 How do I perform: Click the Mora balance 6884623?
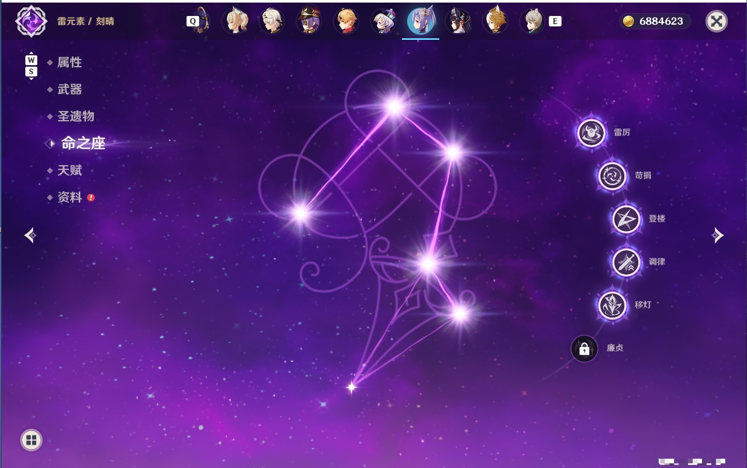(x=661, y=21)
